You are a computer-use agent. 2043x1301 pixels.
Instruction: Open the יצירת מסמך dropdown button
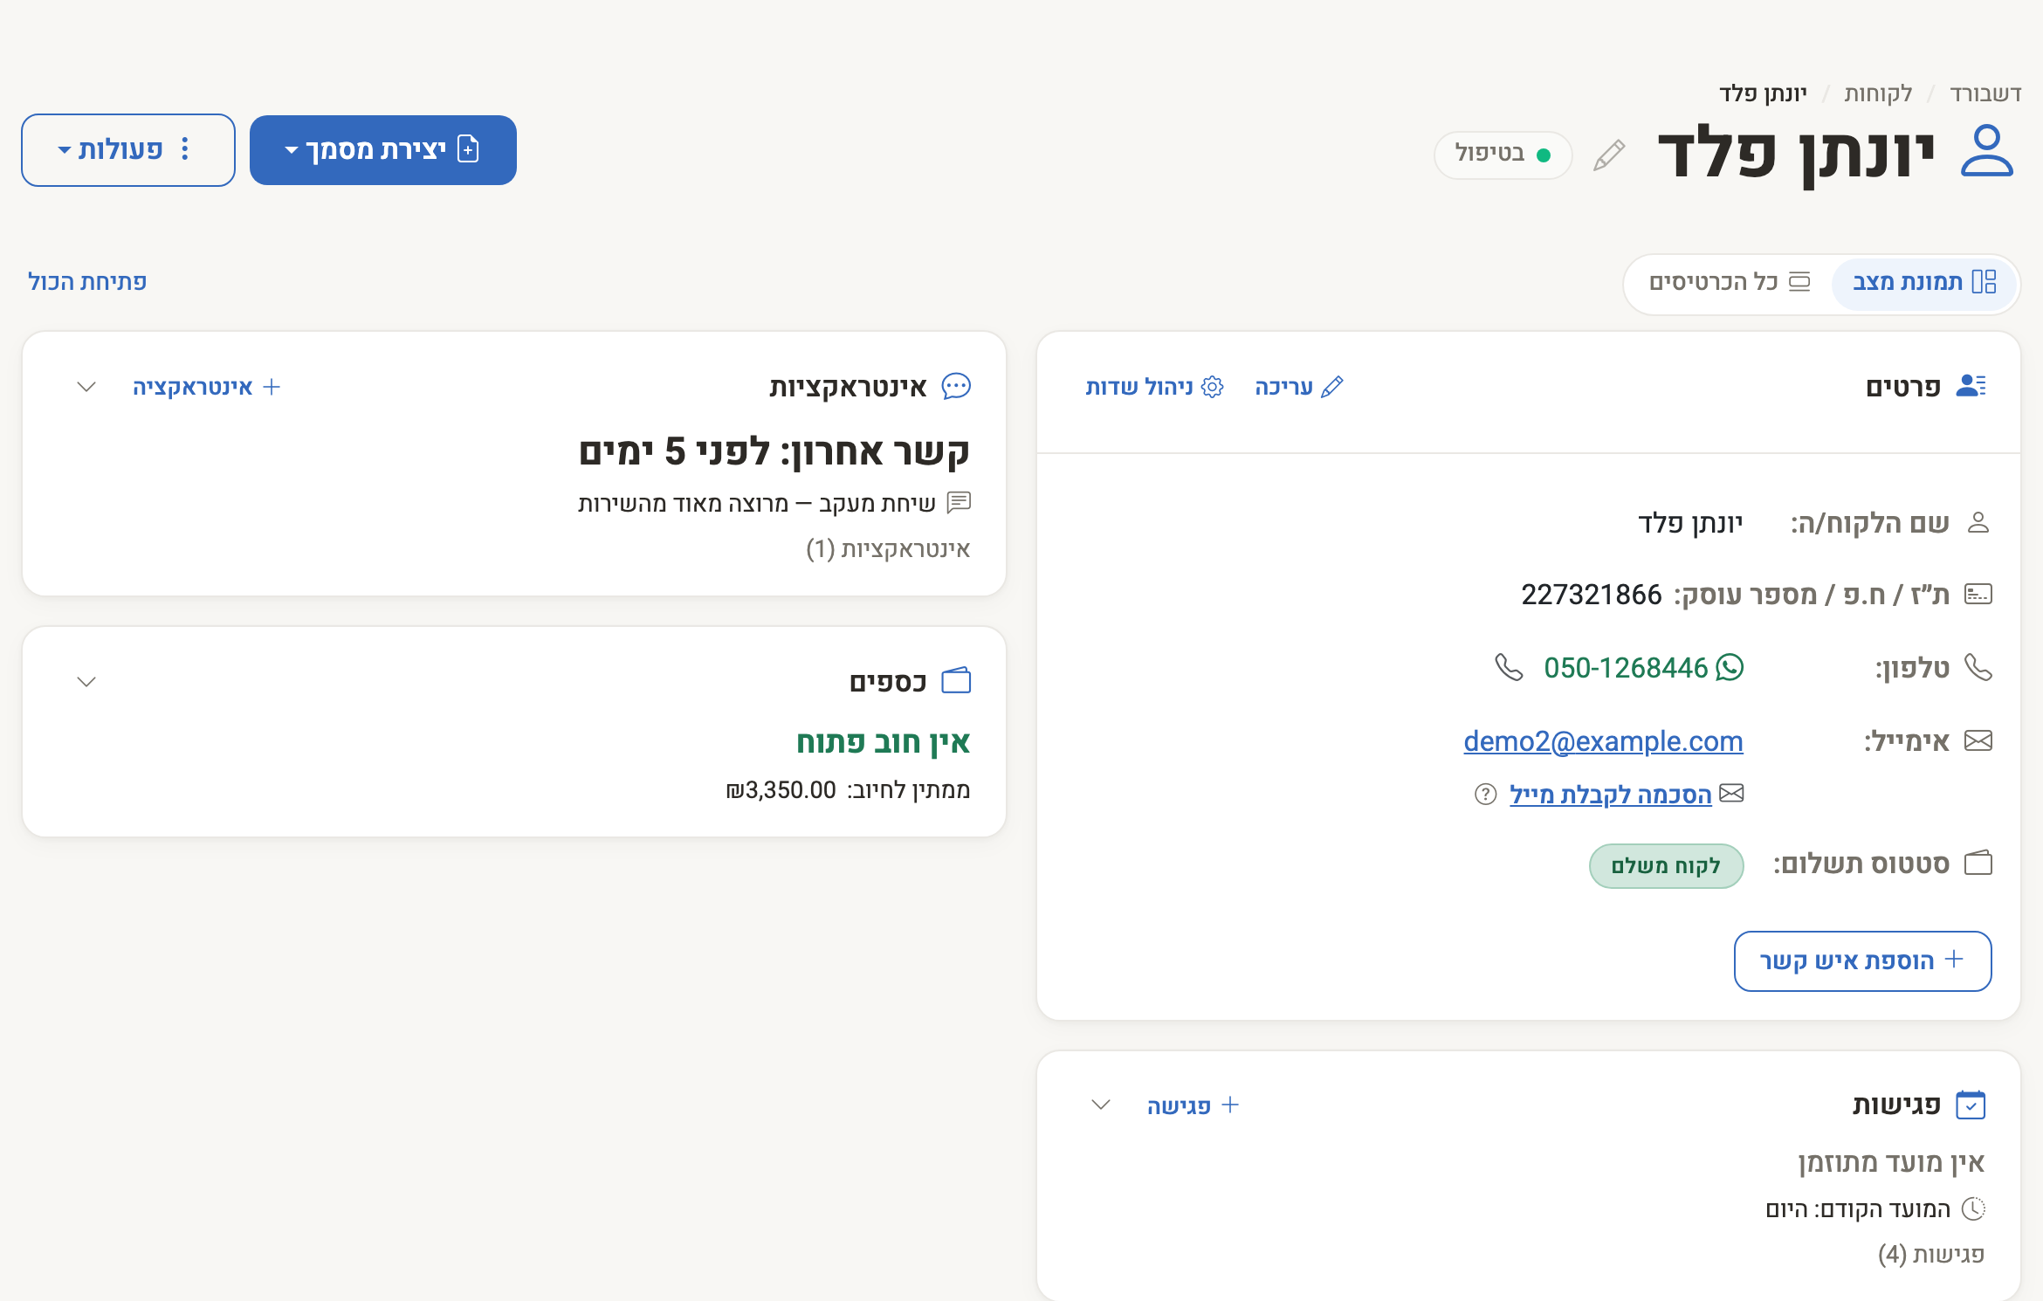tap(383, 150)
